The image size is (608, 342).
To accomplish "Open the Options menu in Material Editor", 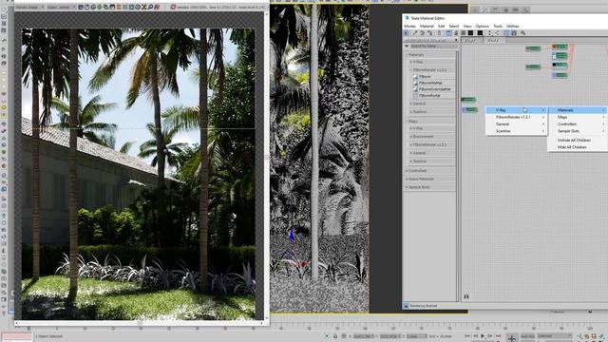I will tap(482, 26).
